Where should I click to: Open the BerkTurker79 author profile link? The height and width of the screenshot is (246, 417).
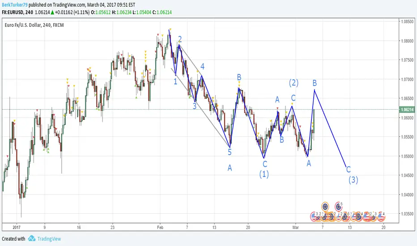pos(15,5)
